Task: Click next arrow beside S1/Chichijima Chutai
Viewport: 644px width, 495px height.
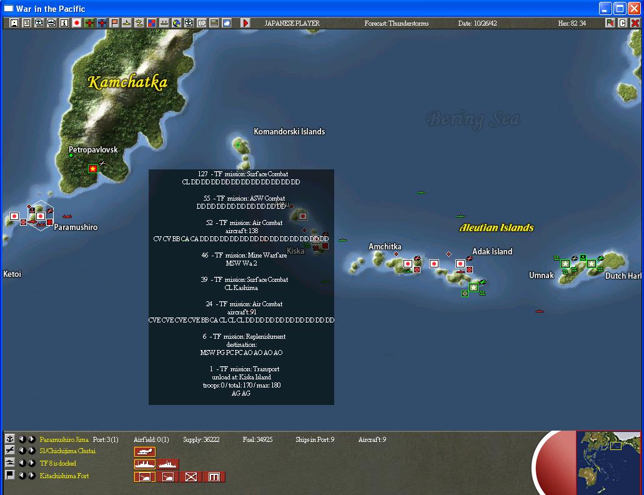Action: [32, 451]
